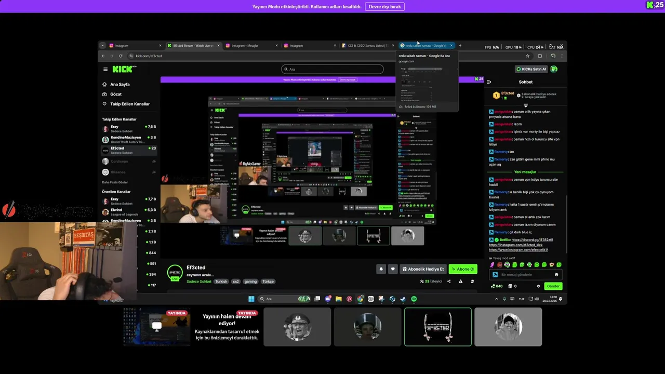
Task: Toggle follow heart for Ef3cted
Action: [393, 269]
